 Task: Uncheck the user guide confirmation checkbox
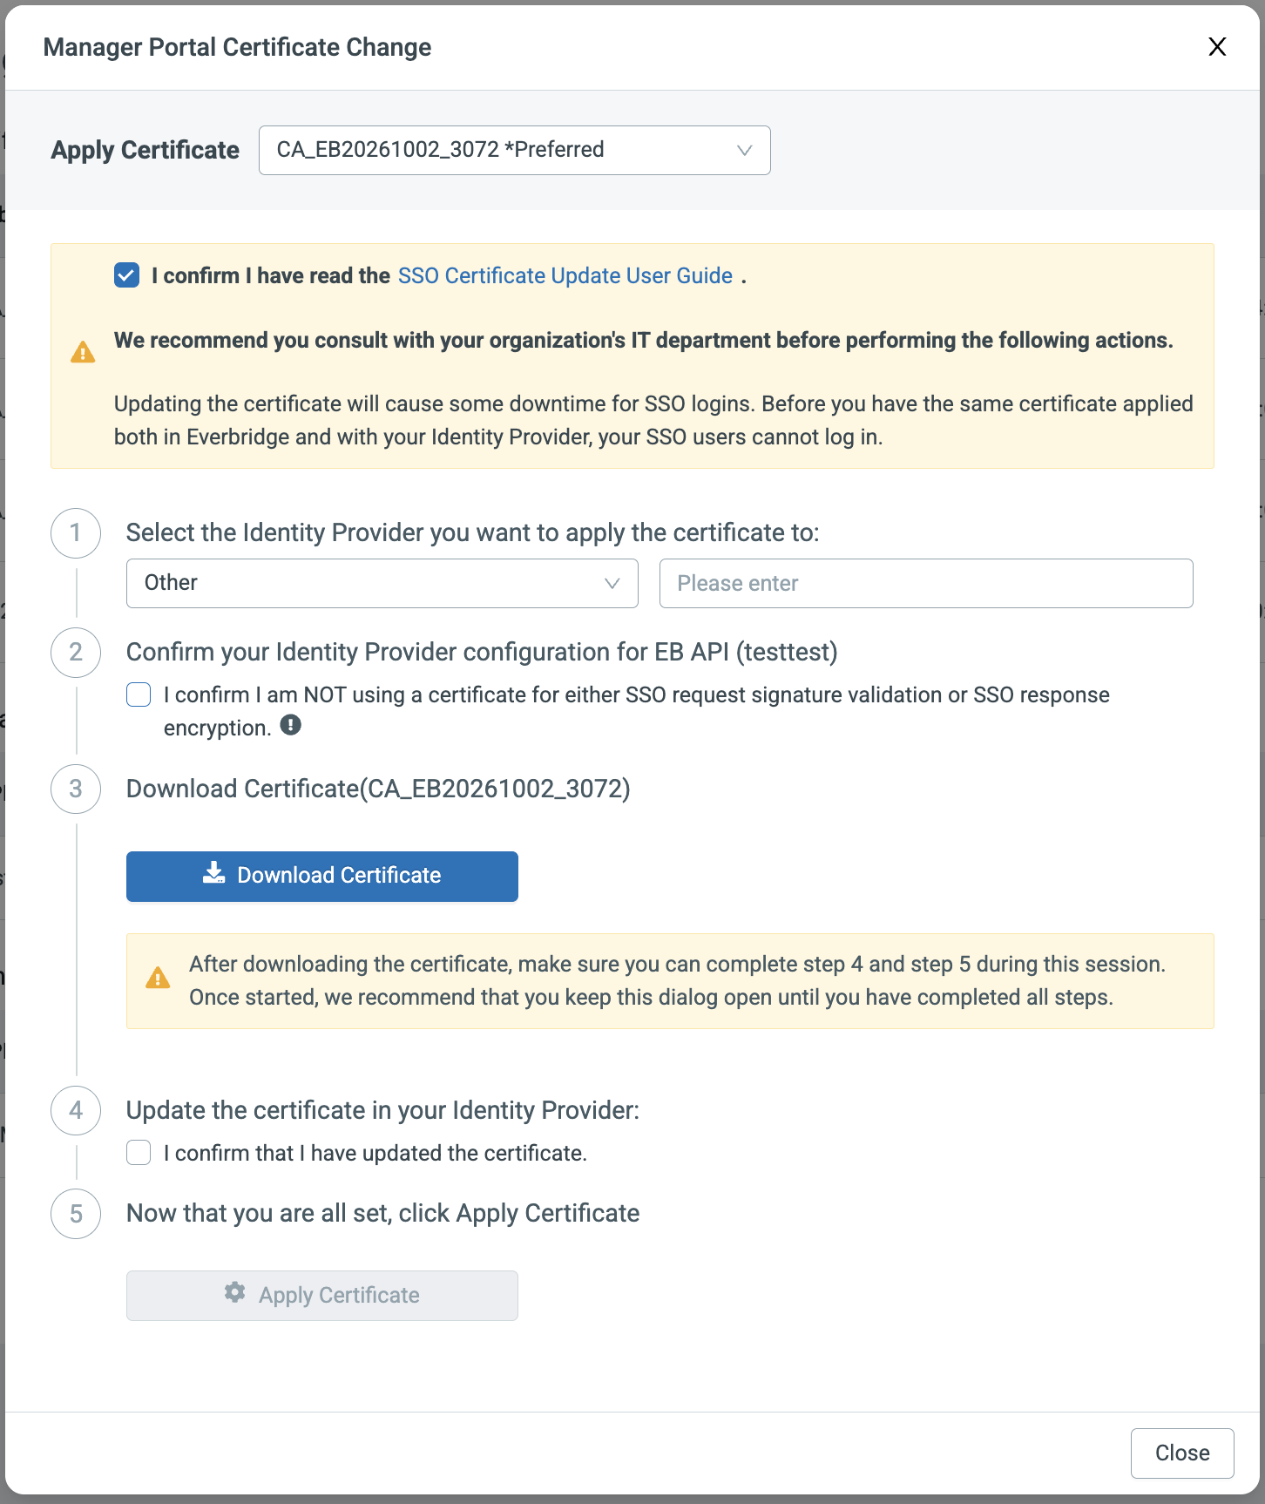click(x=126, y=275)
